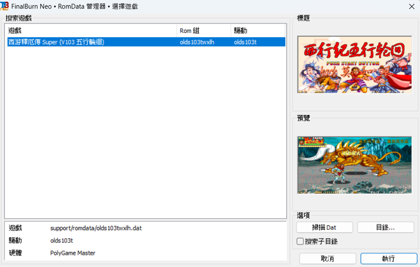Close the RomData manager dialog
The width and height of the screenshot is (420, 267).
(x=412, y=6)
